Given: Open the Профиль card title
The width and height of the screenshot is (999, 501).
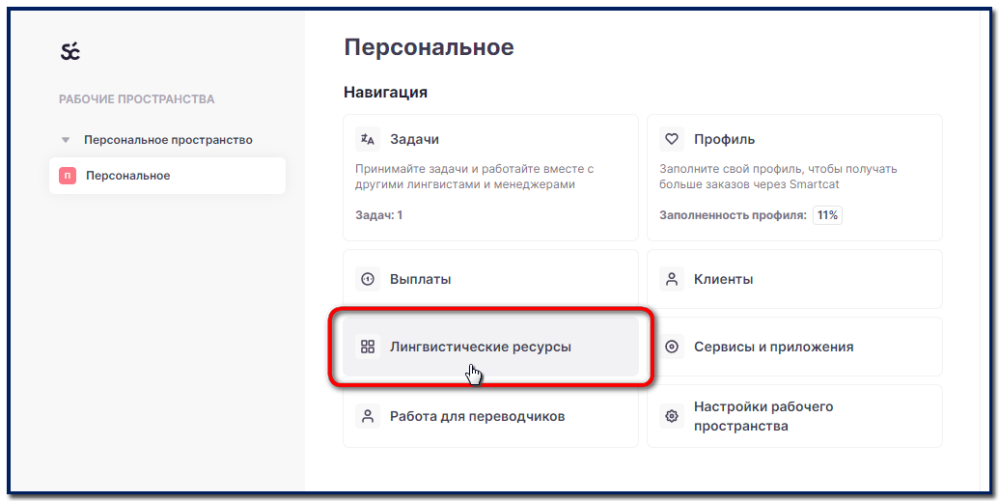Looking at the screenshot, I should pyautogui.click(x=724, y=139).
